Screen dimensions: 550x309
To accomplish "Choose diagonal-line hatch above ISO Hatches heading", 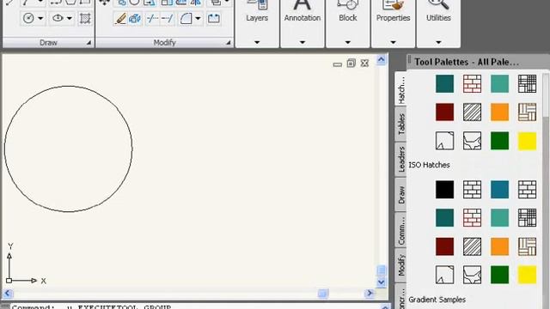I will pos(472,112).
